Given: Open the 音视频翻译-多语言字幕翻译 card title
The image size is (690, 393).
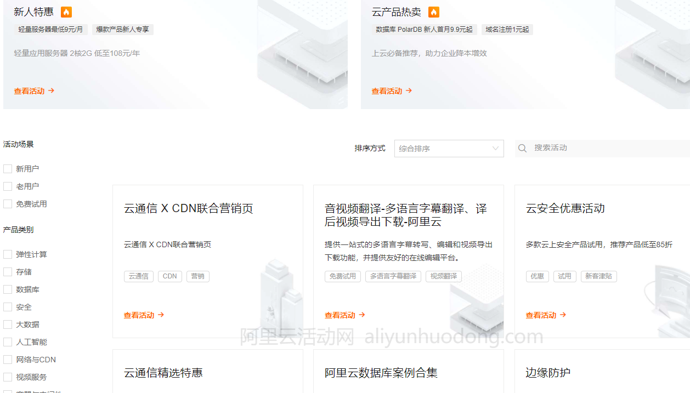Looking at the screenshot, I should coord(406,215).
